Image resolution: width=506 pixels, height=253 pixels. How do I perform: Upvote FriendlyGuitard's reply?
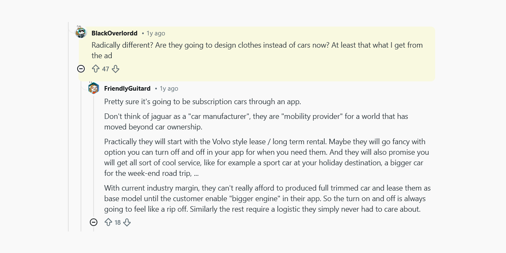pyautogui.click(x=108, y=222)
